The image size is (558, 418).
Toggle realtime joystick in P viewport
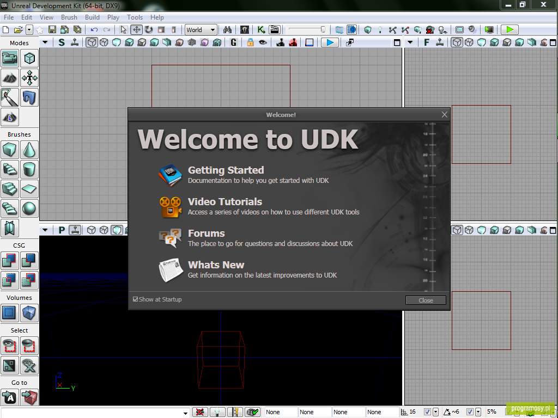(x=75, y=230)
